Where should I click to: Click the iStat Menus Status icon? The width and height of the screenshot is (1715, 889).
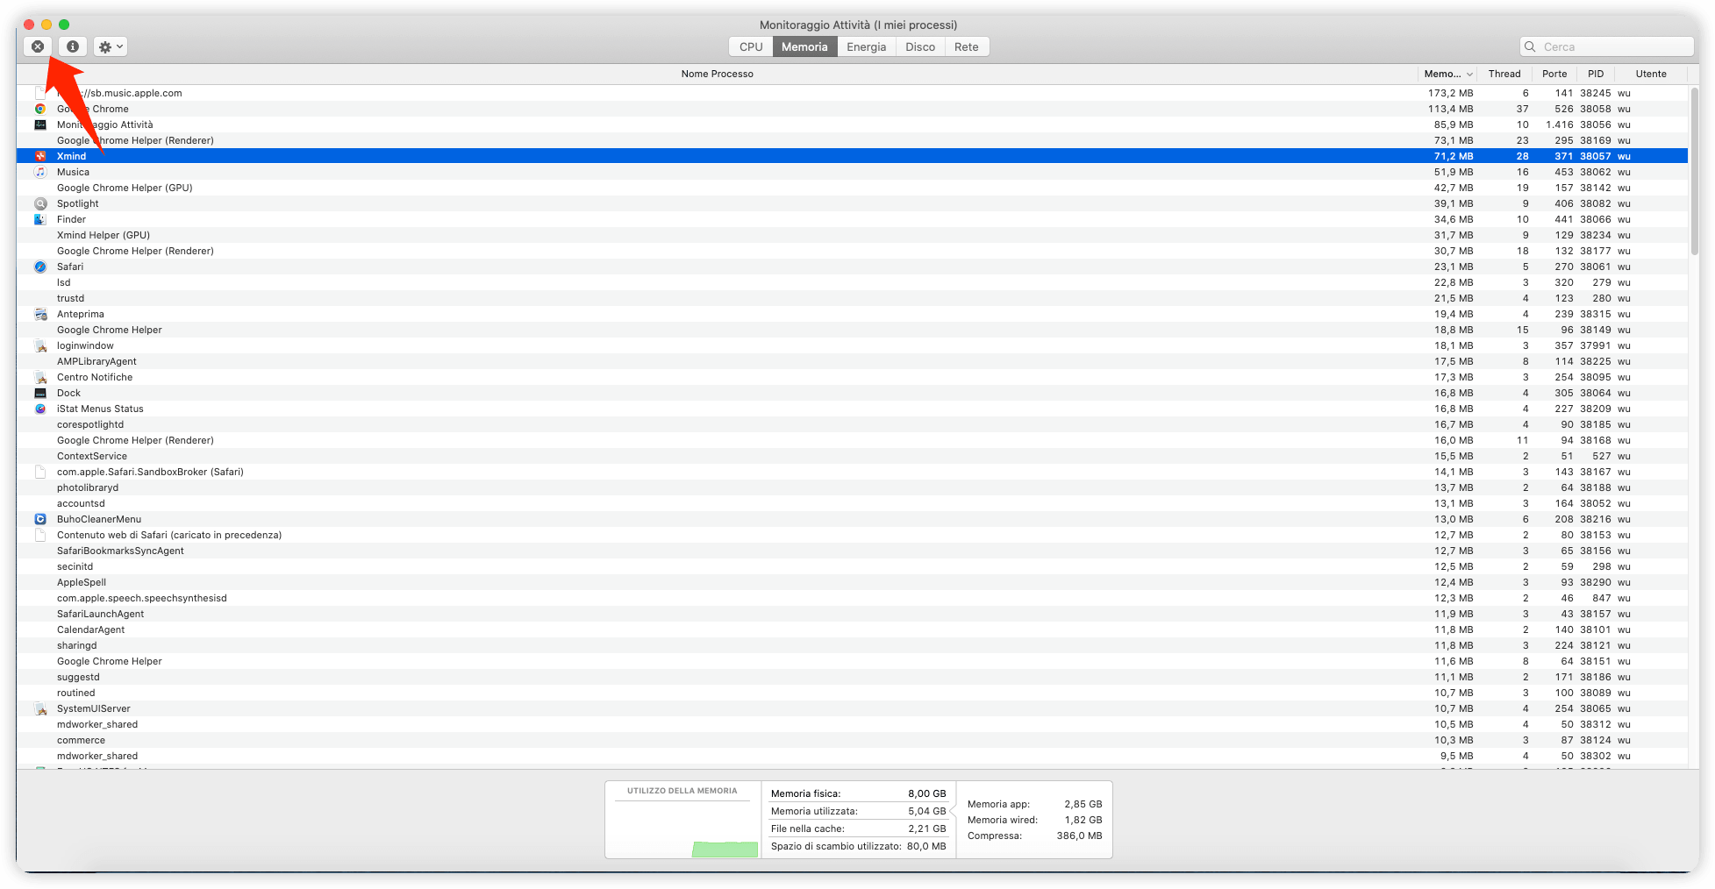click(40, 409)
